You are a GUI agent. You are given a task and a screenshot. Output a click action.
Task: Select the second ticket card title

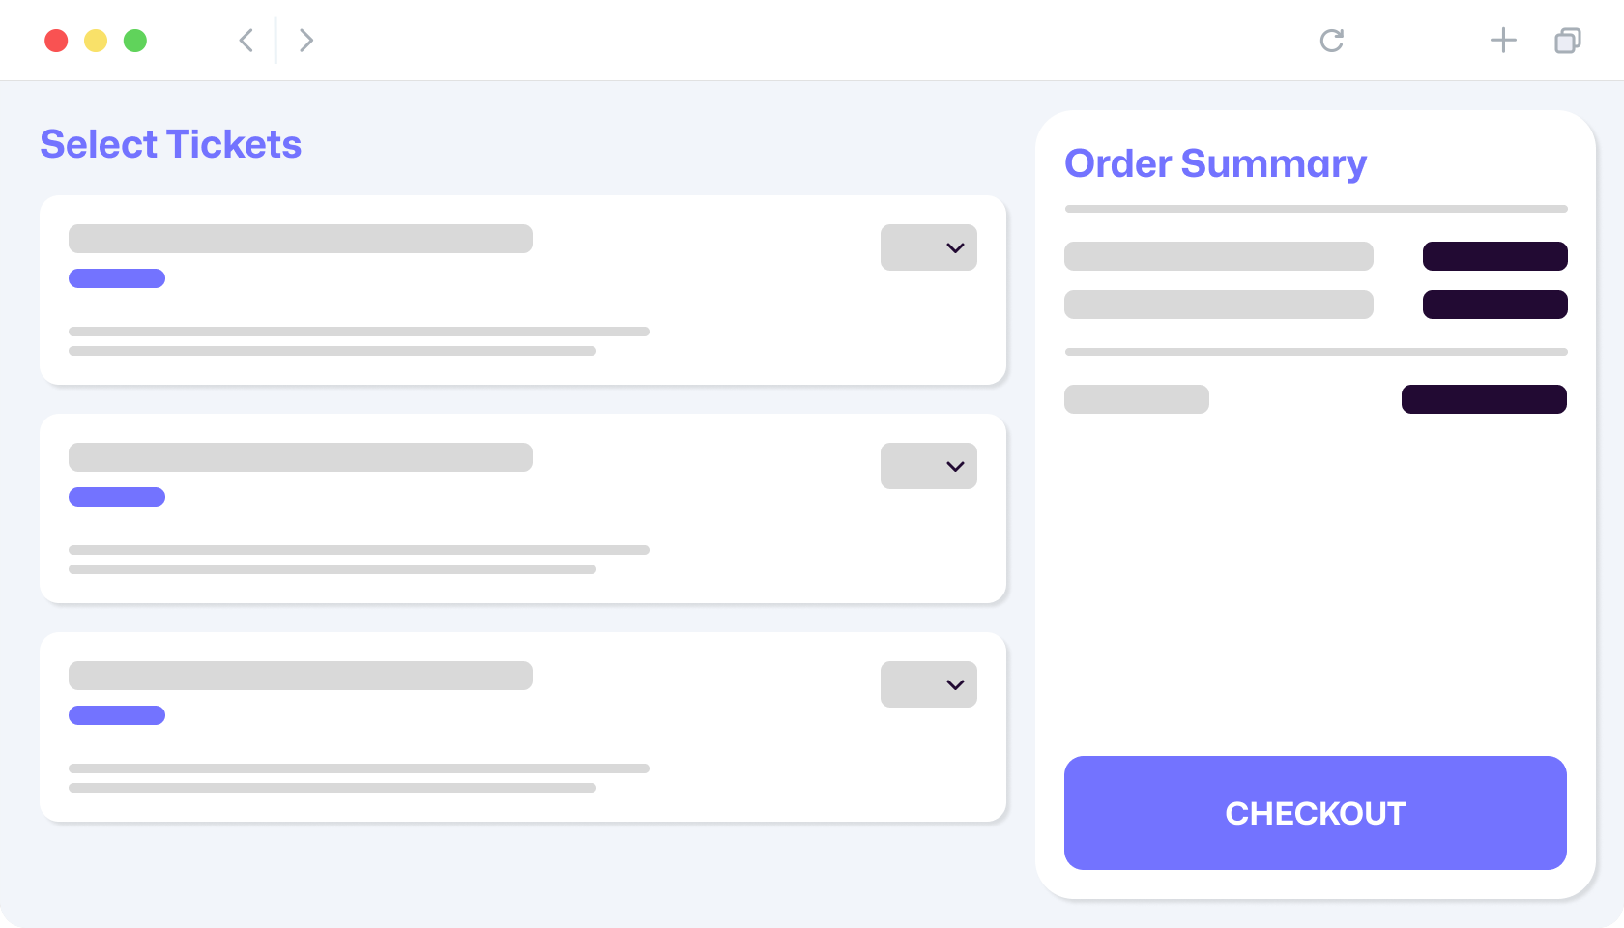[301, 457]
